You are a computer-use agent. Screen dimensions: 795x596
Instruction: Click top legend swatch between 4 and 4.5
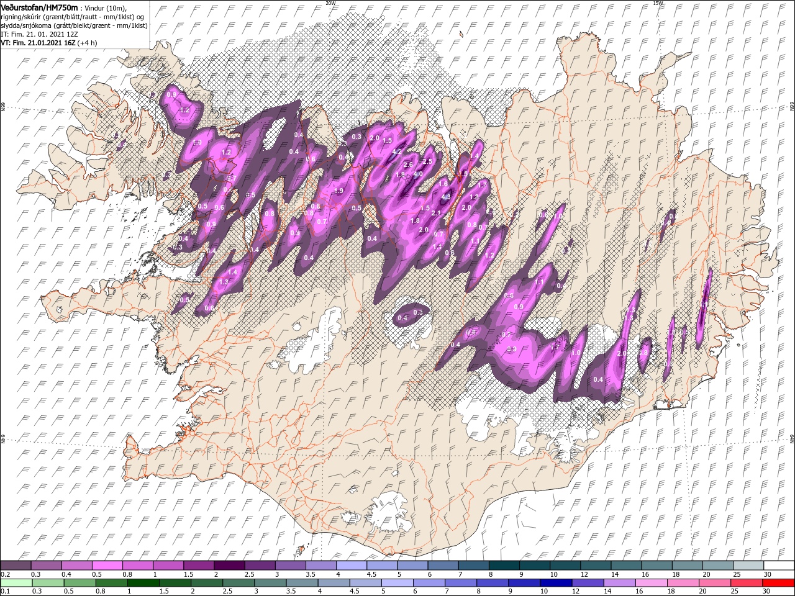[352, 566]
